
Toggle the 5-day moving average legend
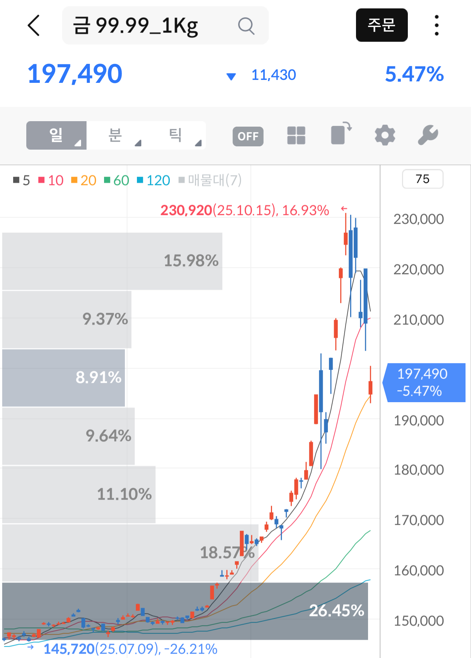(22, 180)
